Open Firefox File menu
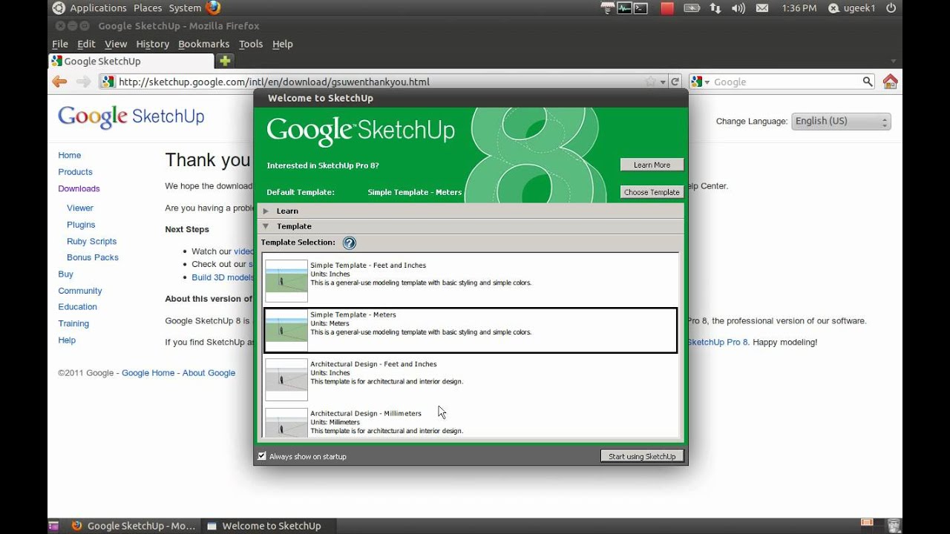This screenshot has height=534, width=950. 60,44
